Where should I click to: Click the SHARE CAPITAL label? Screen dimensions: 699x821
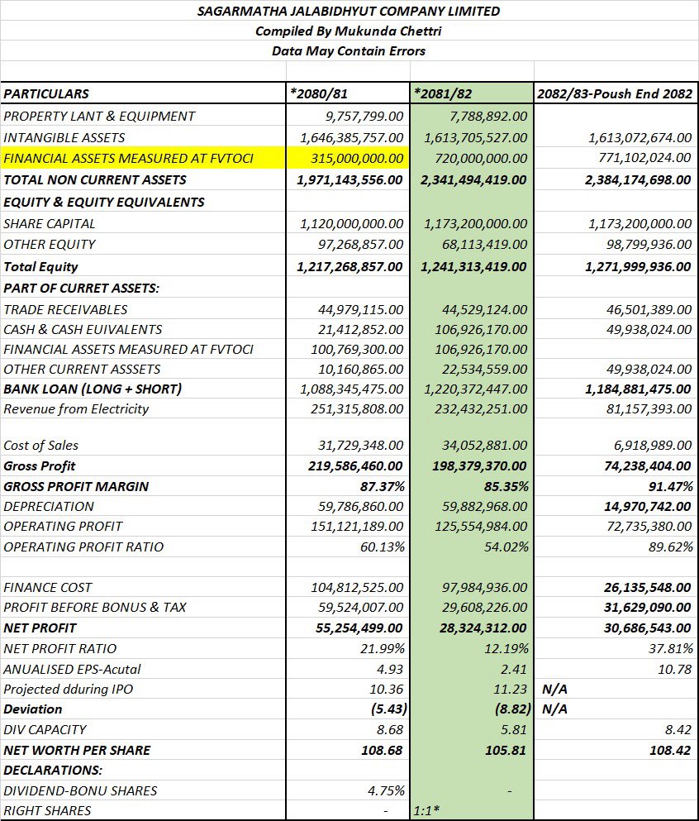50,223
